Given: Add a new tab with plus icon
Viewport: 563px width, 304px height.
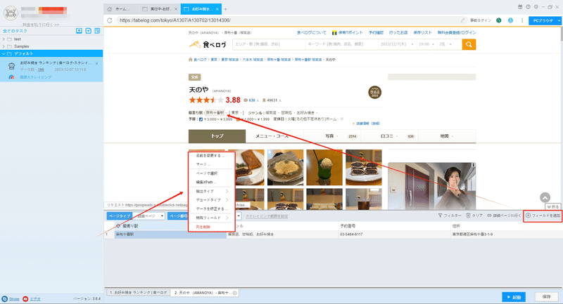Looking at the screenshot, I should (x=225, y=9).
